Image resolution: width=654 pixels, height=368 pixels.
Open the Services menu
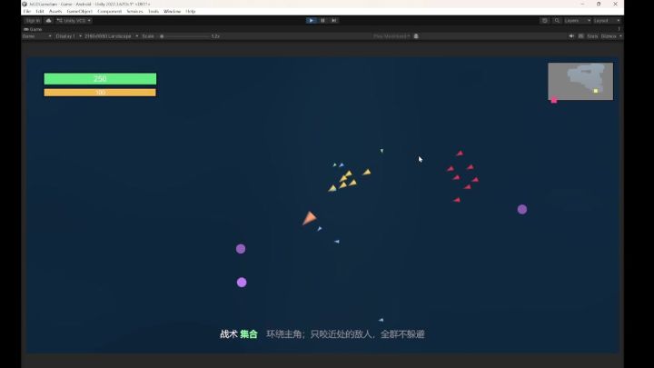(x=134, y=11)
